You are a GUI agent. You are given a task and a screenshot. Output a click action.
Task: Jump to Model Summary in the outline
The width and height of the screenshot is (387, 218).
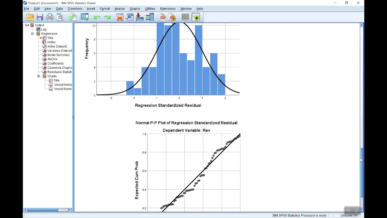point(58,55)
